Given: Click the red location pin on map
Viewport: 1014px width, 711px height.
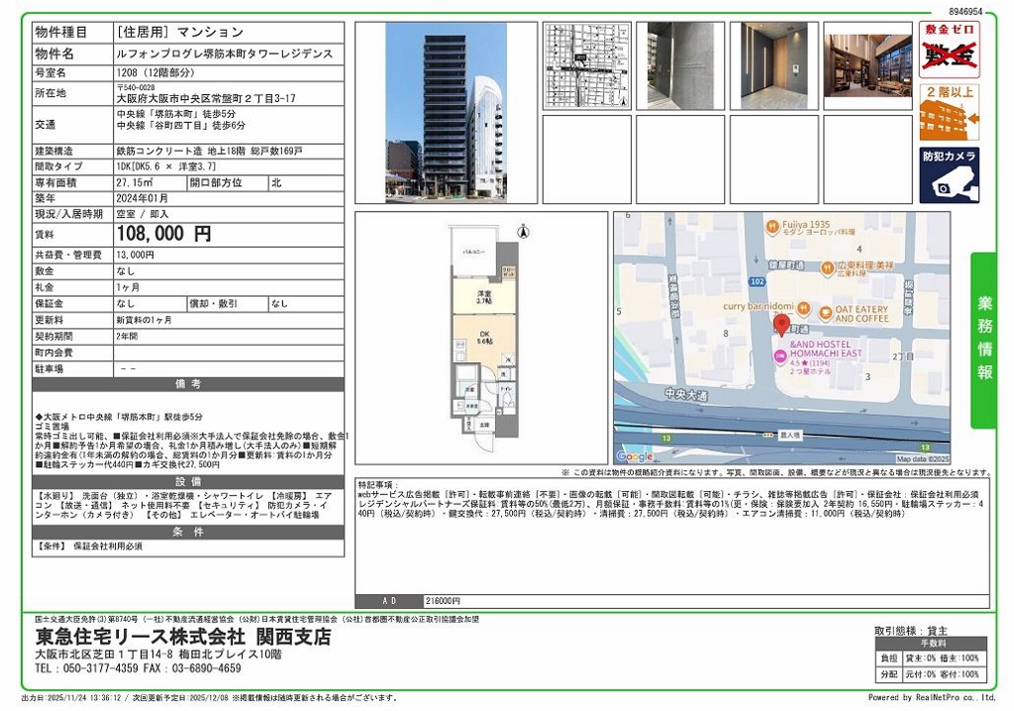Looking at the screenshot, I should (x=780, y=325).
